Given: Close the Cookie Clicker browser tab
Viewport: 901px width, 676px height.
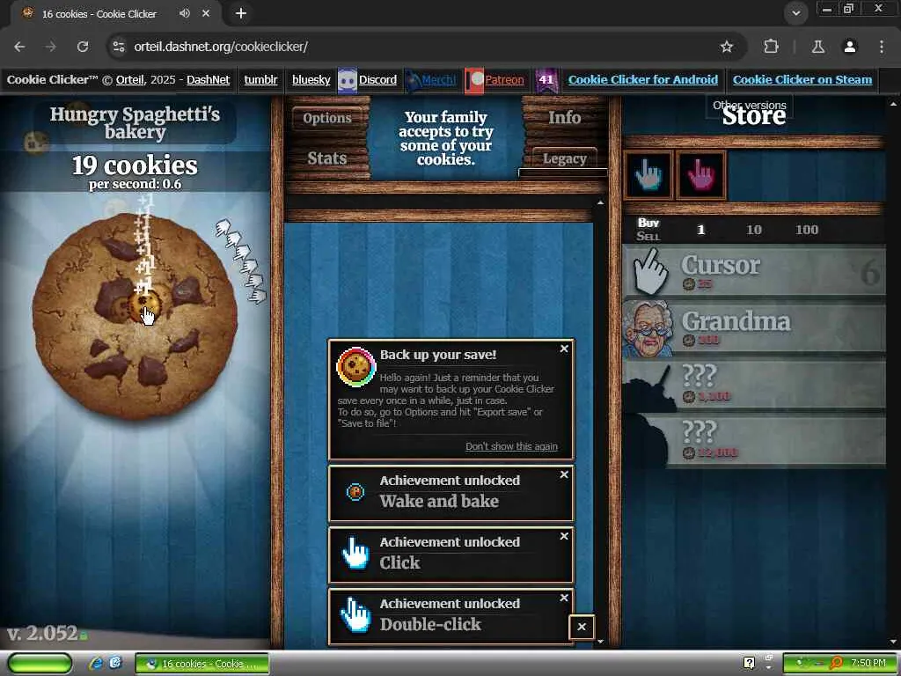Looking at the screenshot, I should [x=206, y=12].
